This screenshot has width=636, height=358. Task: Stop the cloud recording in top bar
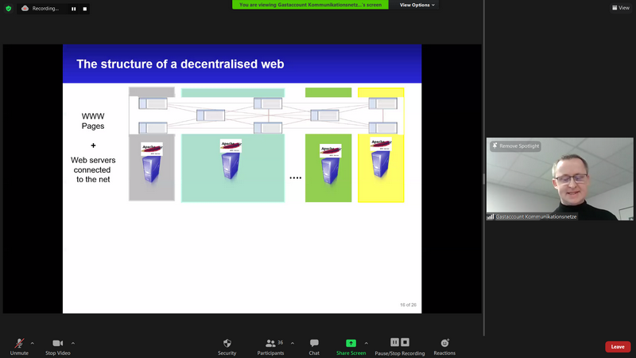pyautogui.click(x=85, y=9)
